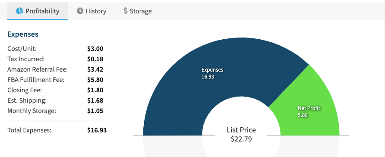Click the FBA Fulfillment Fee $5.80 value
Screen dimensions: 385x157
(95, 80)
